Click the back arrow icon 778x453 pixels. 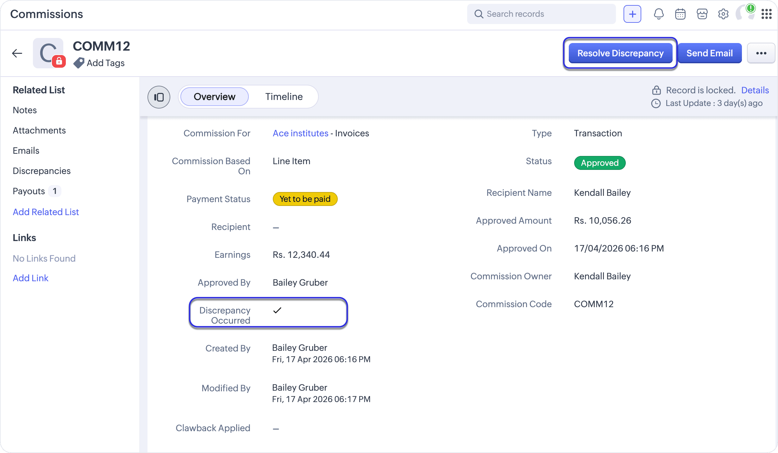pyautogui.click(x=17, y=53)
